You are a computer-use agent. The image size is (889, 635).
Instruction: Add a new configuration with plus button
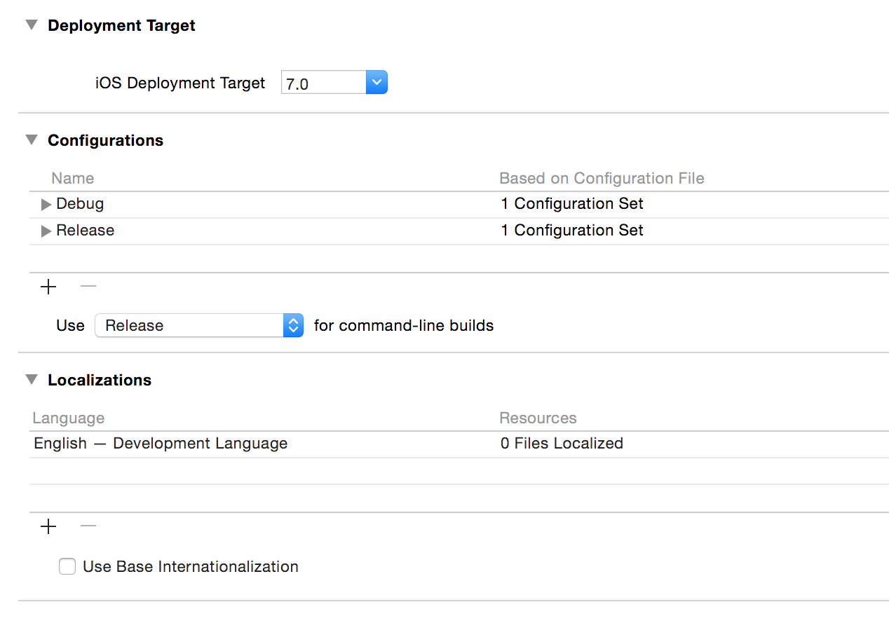pos(48,287)
